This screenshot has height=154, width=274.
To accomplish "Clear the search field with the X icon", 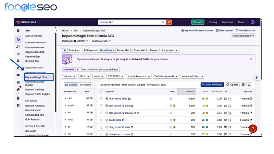I will click(x=163, y=22).
